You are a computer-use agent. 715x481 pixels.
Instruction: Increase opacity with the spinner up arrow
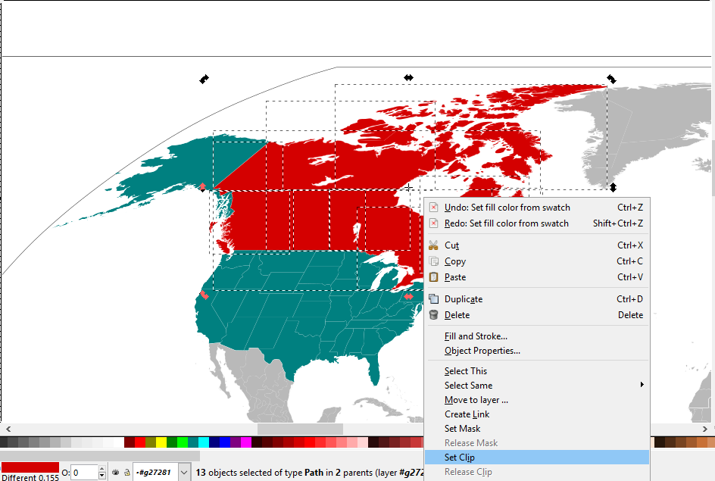point(101,468)
